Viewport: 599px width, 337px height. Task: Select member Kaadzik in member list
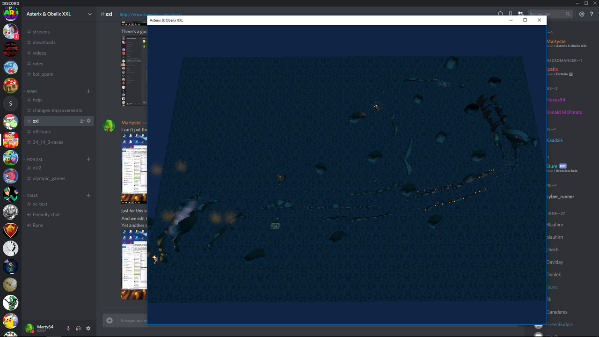[555, 140]
